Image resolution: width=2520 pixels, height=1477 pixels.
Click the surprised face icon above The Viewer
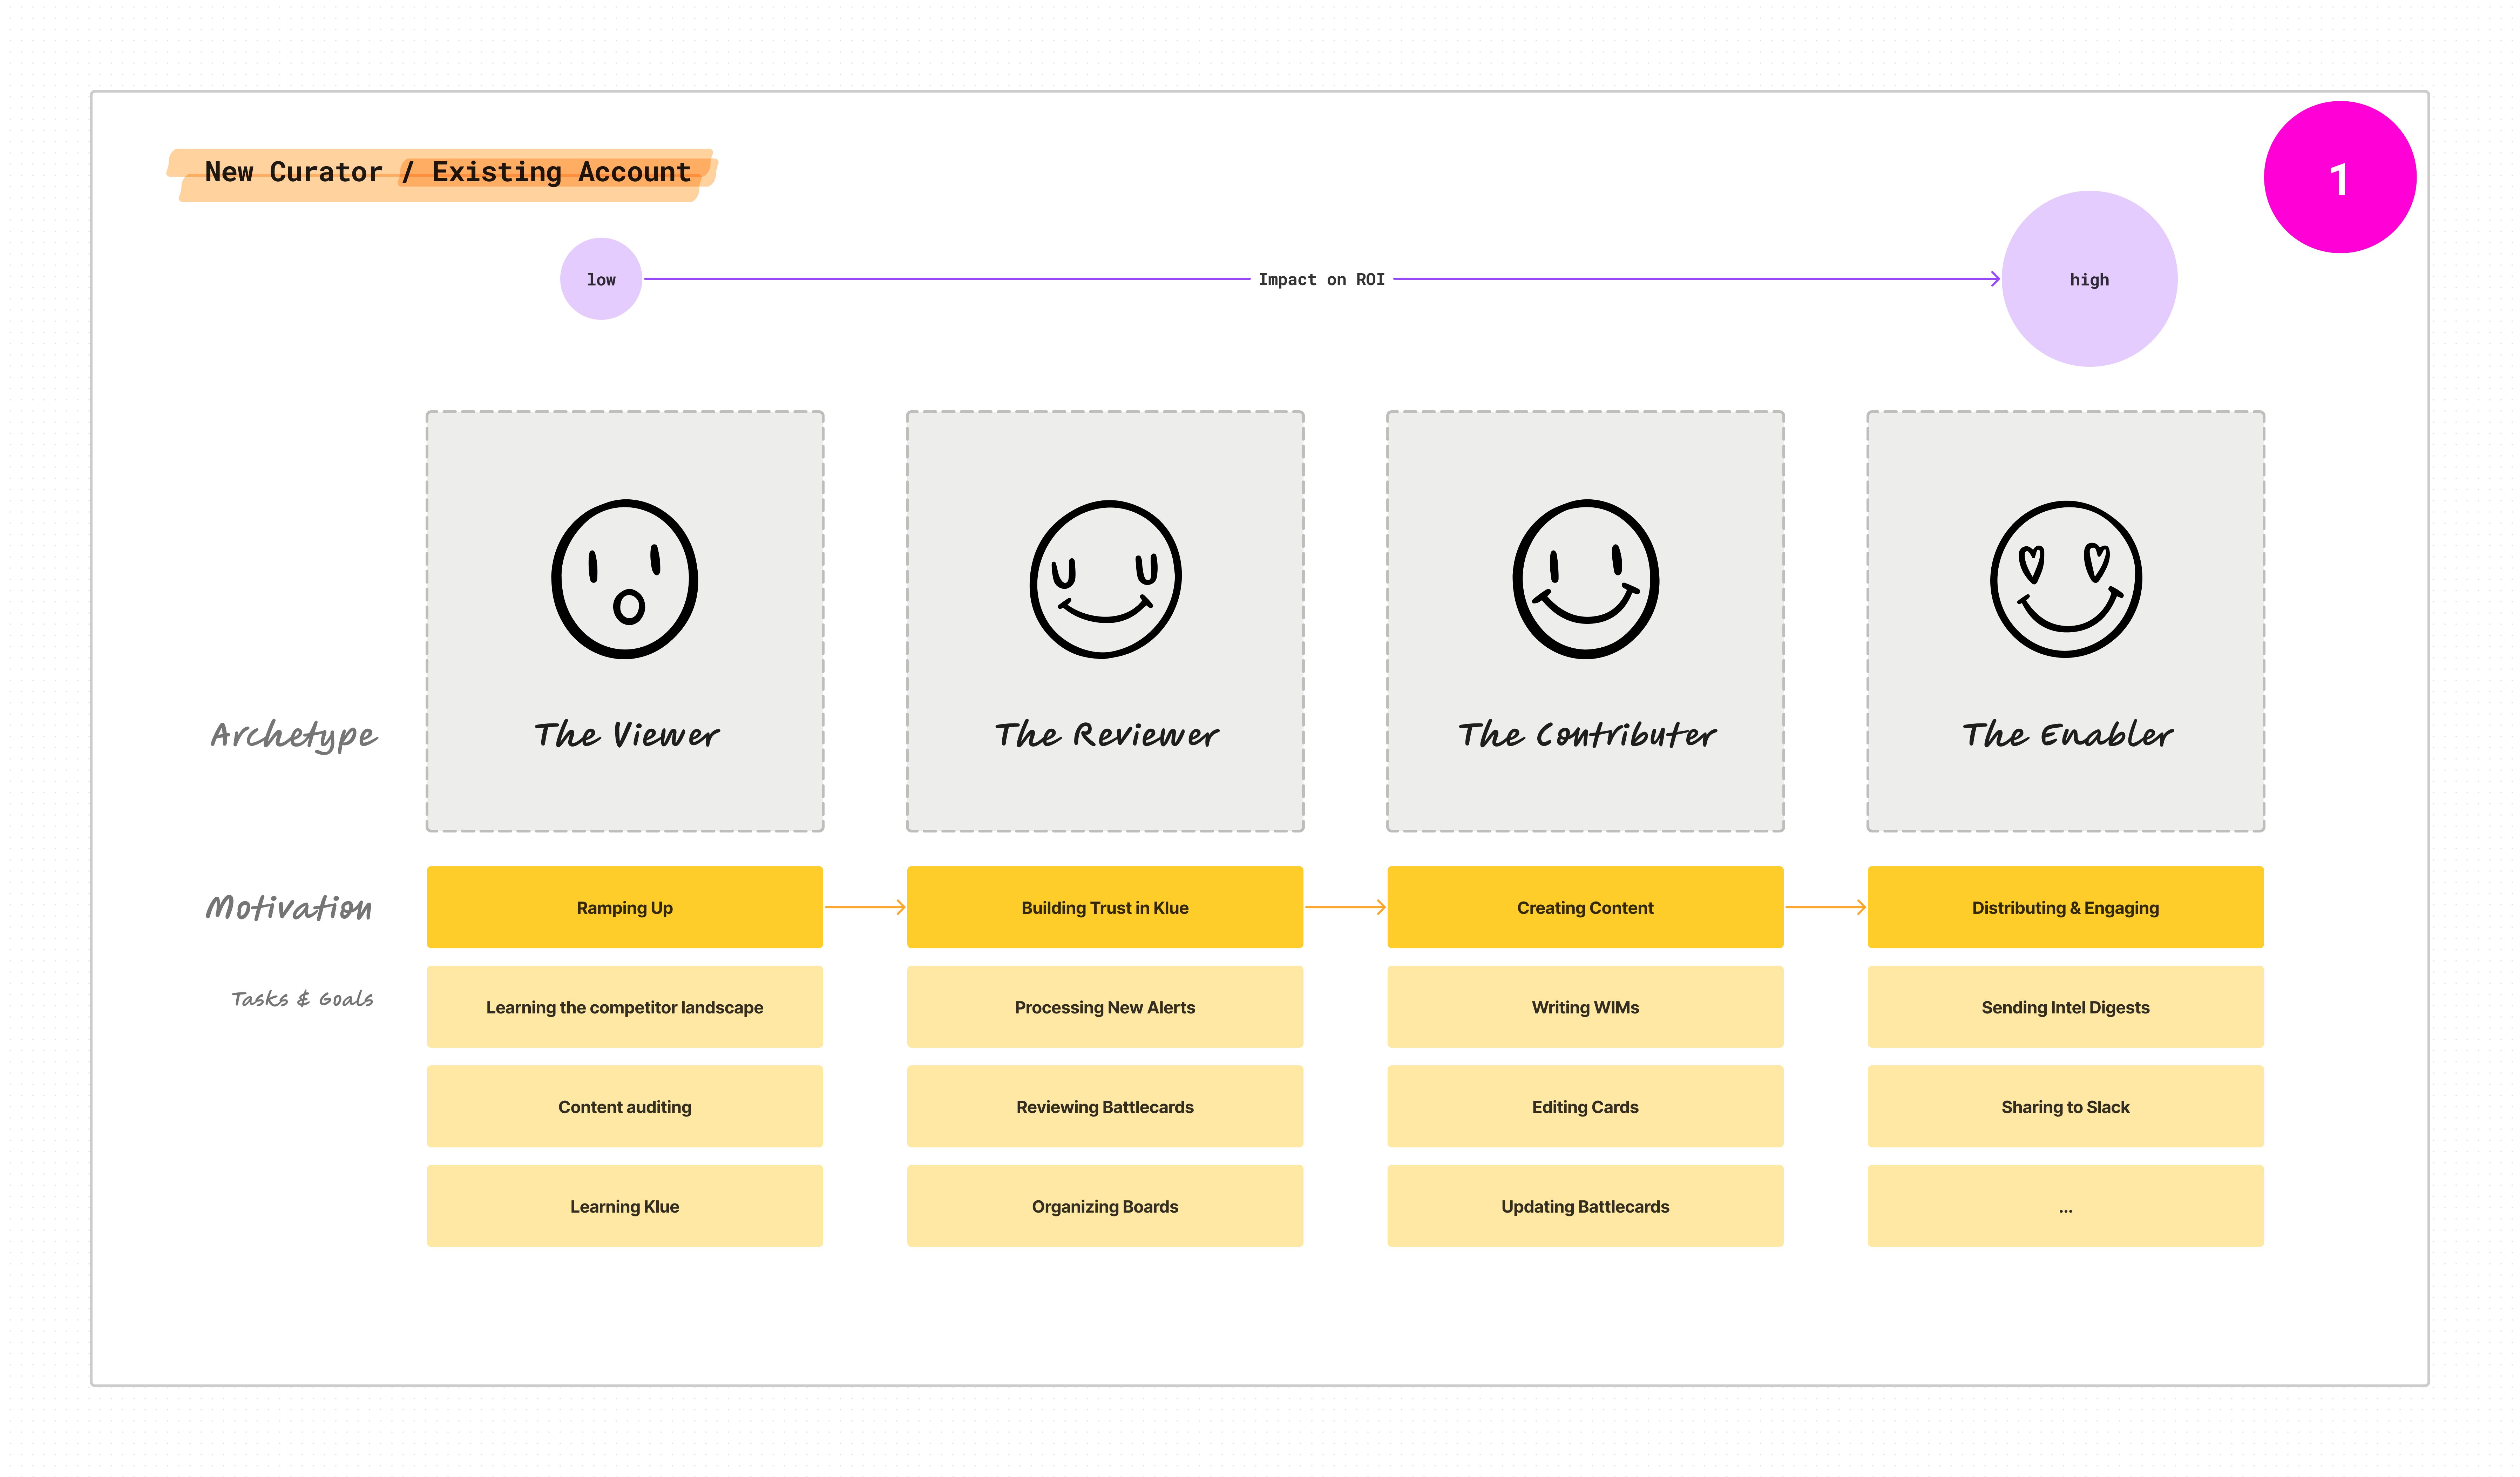[625, 579]
